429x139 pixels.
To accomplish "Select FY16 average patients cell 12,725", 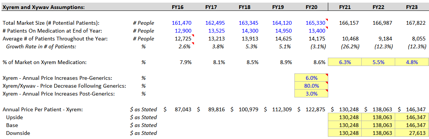I will pos(183,39).
